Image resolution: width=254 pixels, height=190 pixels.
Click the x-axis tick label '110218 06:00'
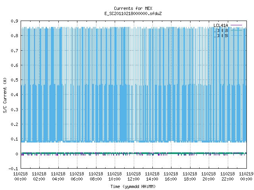77,177
